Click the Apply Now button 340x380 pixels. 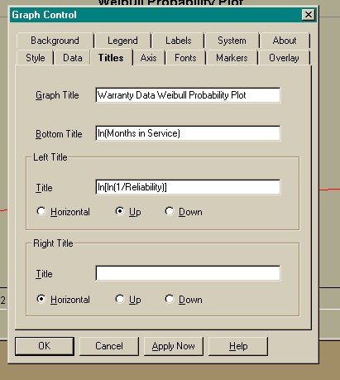(x=174, y=346)
